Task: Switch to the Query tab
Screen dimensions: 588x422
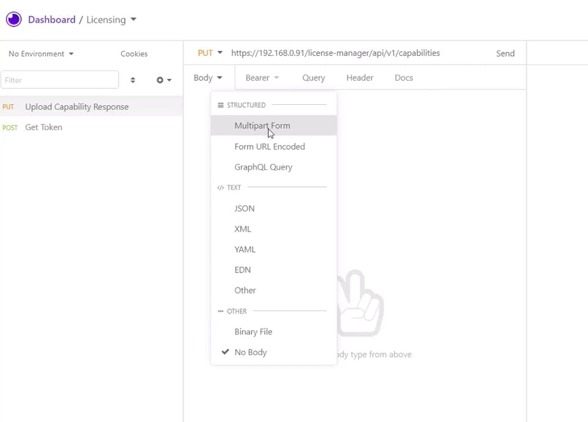Action: click(x=314, y=78)
